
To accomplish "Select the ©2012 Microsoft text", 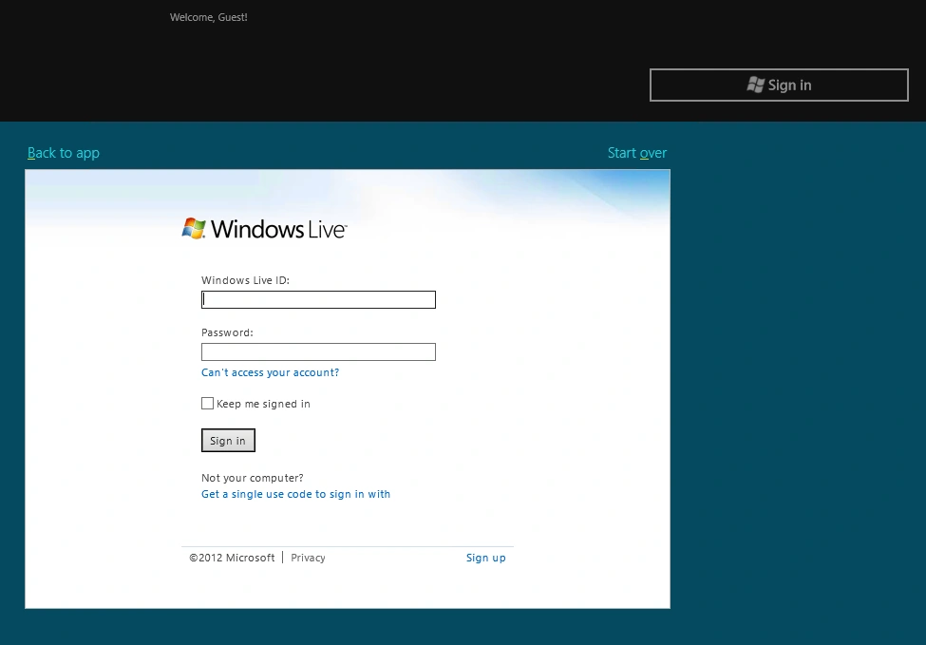I will point(232,558).
